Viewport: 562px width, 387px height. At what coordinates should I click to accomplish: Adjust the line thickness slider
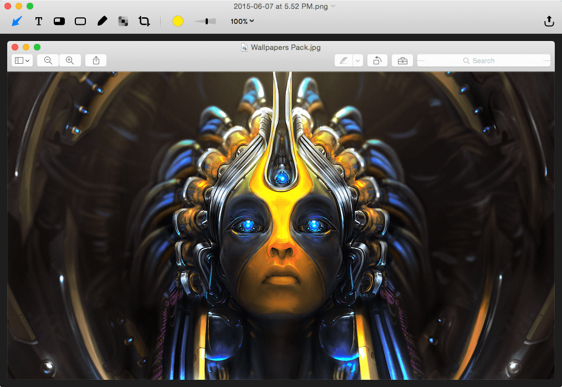pyautogui.click(x=206, y=21)
